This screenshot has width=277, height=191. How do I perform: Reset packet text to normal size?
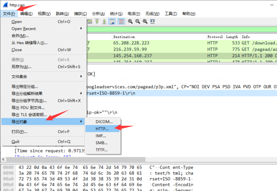tap(145, 21)
